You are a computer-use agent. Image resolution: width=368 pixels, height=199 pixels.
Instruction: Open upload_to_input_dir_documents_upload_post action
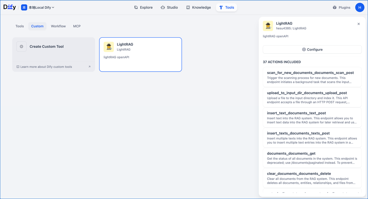click(312, 97)
